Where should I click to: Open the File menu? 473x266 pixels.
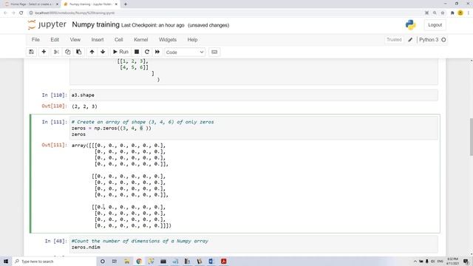click(x=35, y=39)
